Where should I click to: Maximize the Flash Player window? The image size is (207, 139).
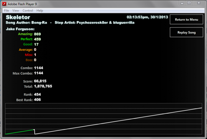pyautogui.click(x=189, y=3)
